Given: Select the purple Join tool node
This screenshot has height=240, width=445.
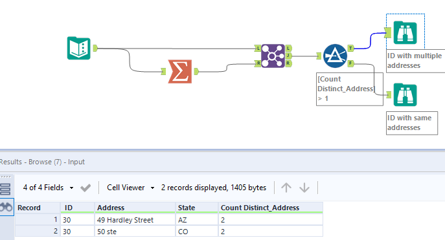Looking at the screenshot, I should [273, 56].
